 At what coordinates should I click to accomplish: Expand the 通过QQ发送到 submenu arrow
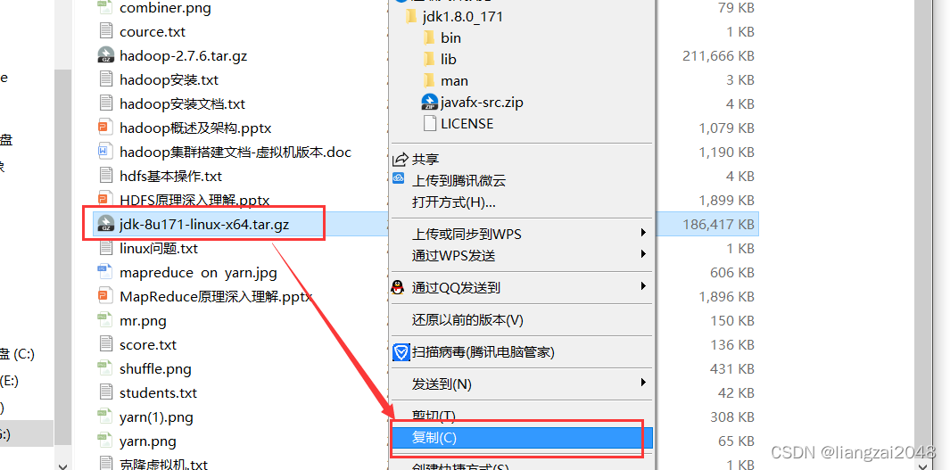643,286
